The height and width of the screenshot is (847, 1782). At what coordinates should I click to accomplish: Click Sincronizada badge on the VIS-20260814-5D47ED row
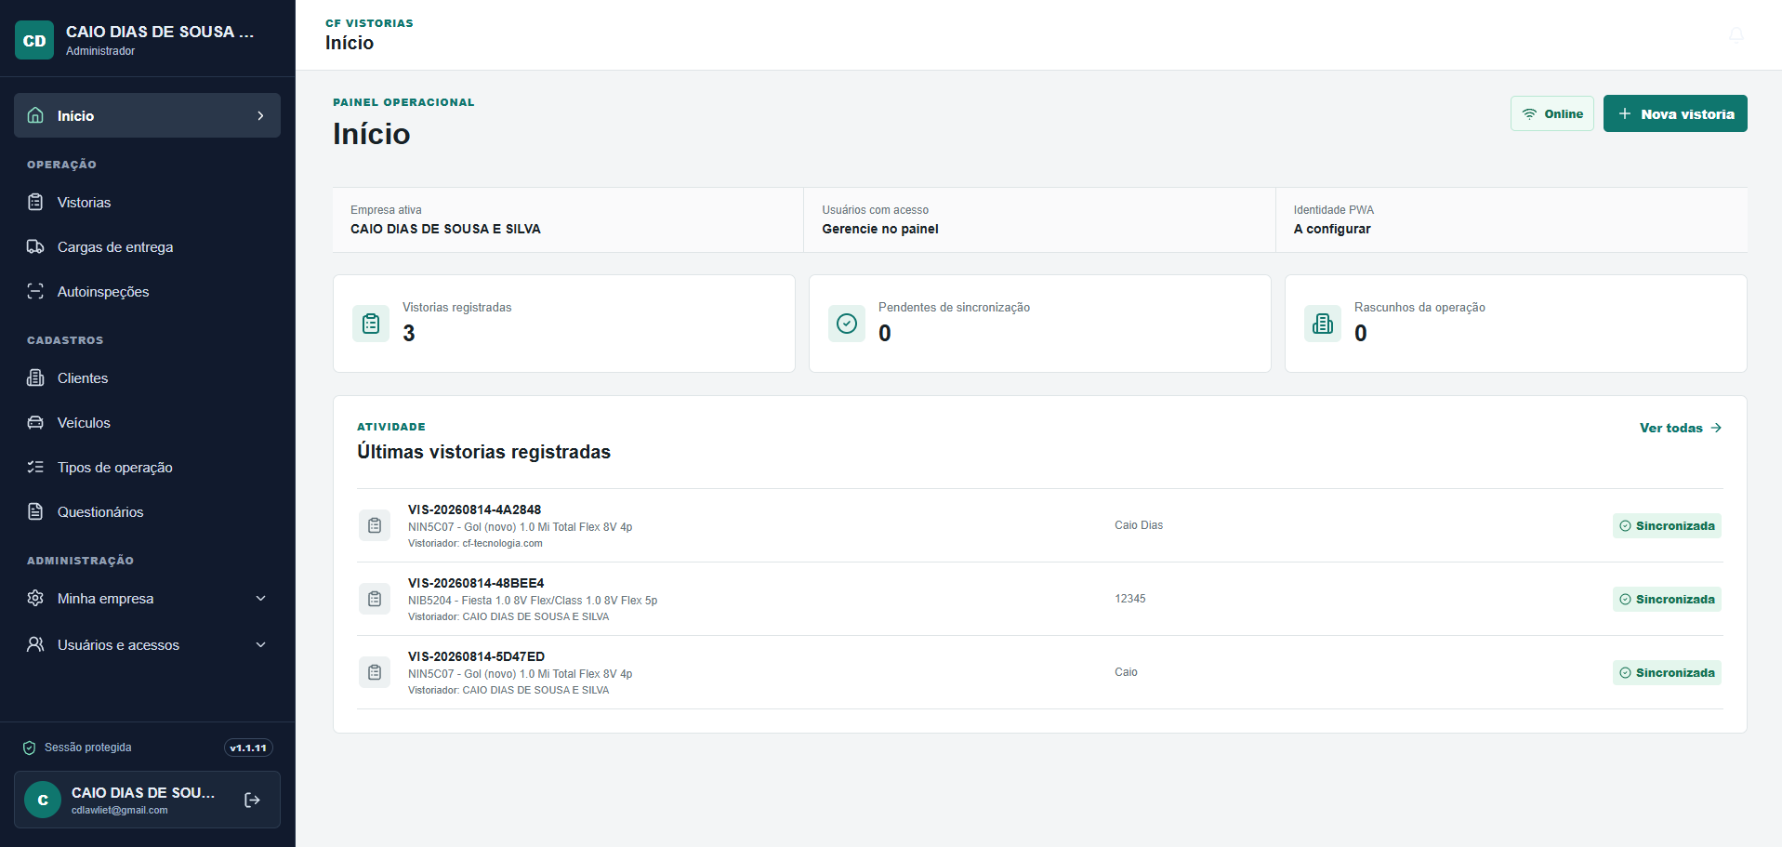click(x=1667, y=672)
